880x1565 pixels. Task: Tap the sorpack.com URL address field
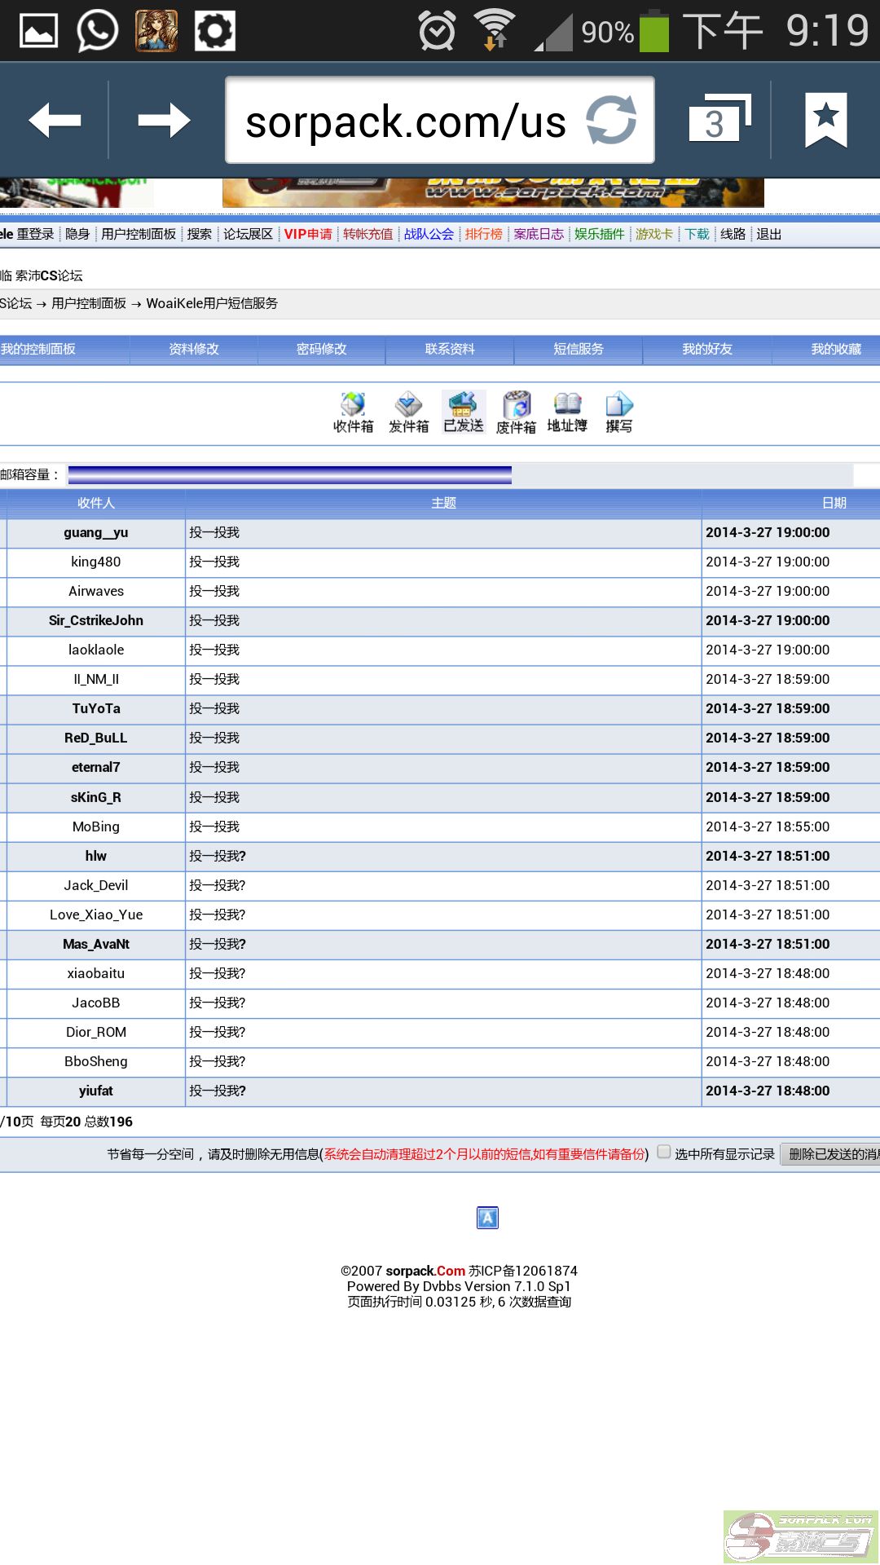(406, 121)
